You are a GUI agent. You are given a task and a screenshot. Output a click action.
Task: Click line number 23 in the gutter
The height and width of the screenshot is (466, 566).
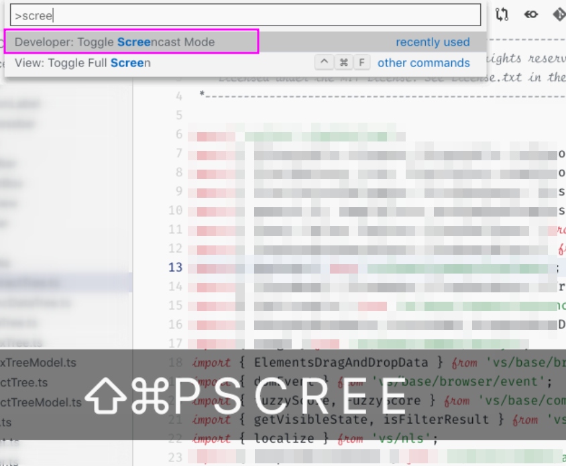(176, 457)
